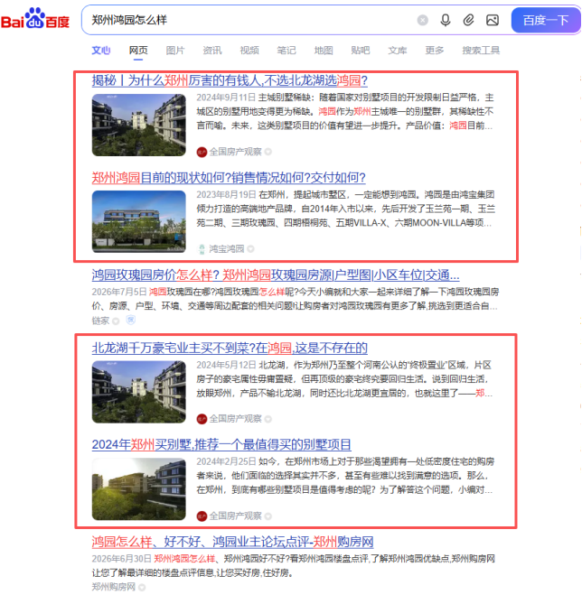The height and width of the screenshot is (595, 582).
Task: Switch to the 文心 tab
Action: pos(101,51)
